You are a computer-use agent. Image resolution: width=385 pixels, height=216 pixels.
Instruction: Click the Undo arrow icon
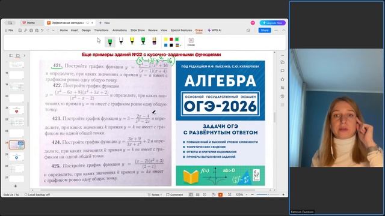pyautogui.click(x=42, y=31)
